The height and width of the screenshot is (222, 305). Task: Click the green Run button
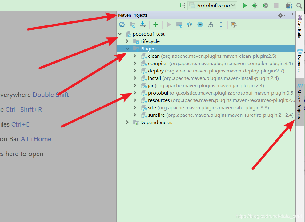click(244, 6)
